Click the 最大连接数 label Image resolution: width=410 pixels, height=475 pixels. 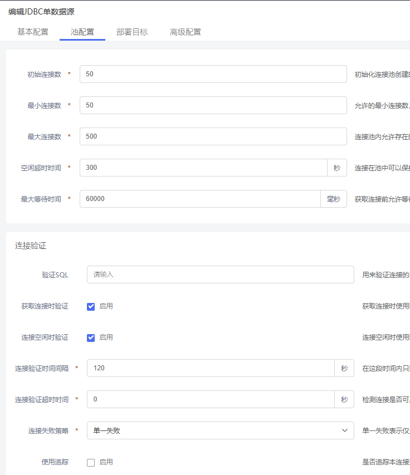(44, 136)
